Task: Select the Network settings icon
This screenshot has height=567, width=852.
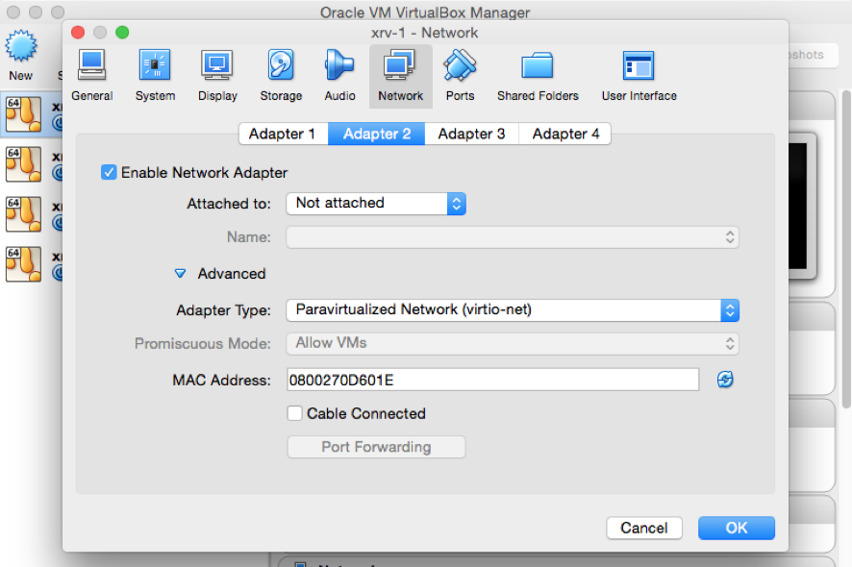Action: (400, 76)
